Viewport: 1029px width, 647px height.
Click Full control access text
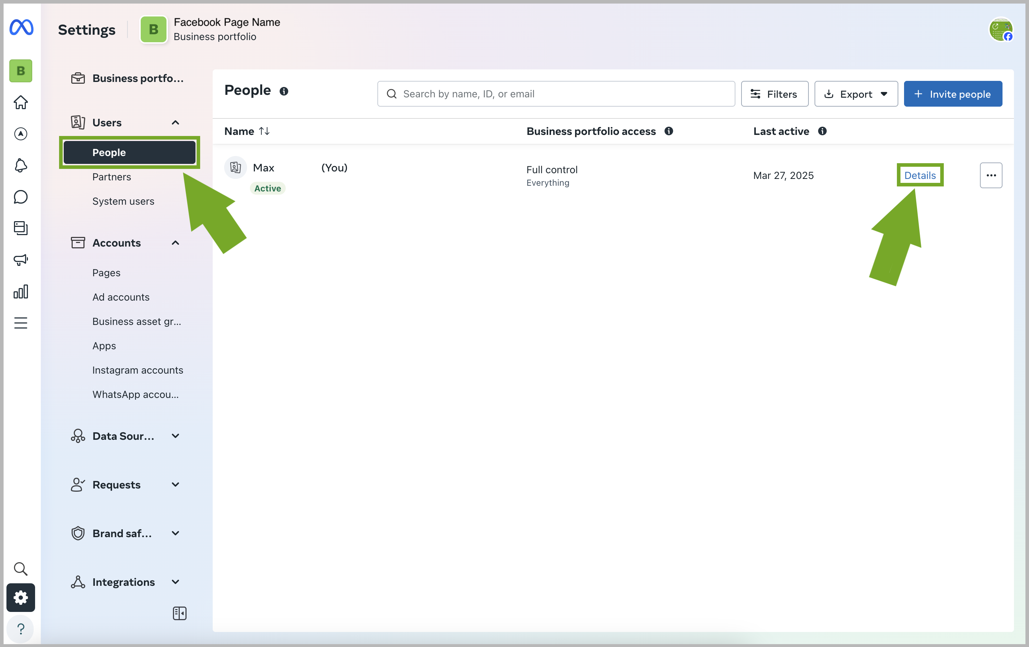point(552,170)
